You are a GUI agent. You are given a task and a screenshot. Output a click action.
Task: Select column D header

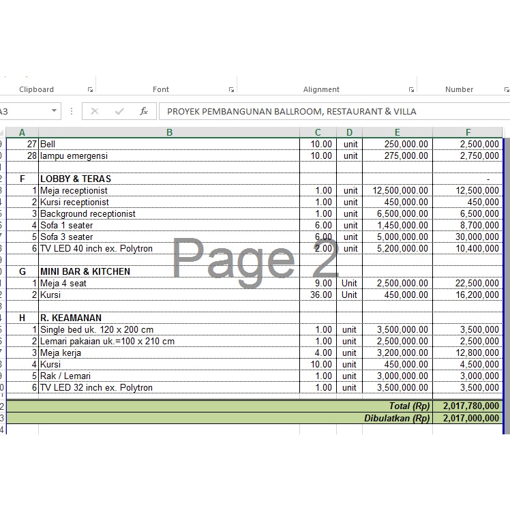[x=349, y=132]
